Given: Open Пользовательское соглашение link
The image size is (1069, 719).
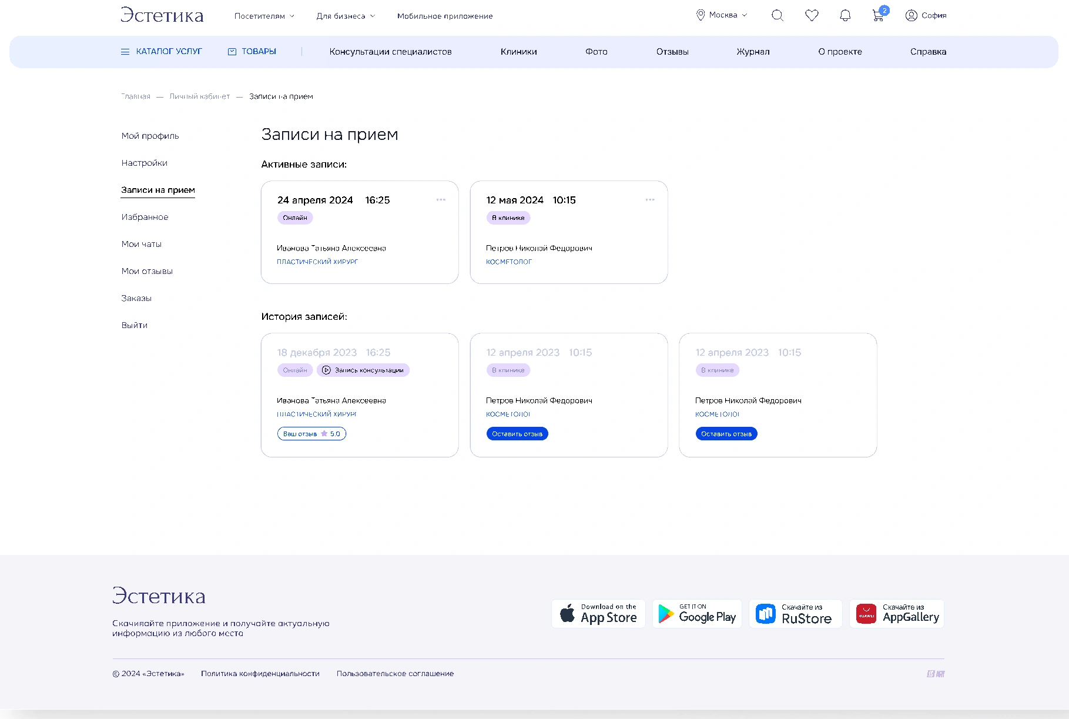Looking at the screenshot, I should click(395, 674).
